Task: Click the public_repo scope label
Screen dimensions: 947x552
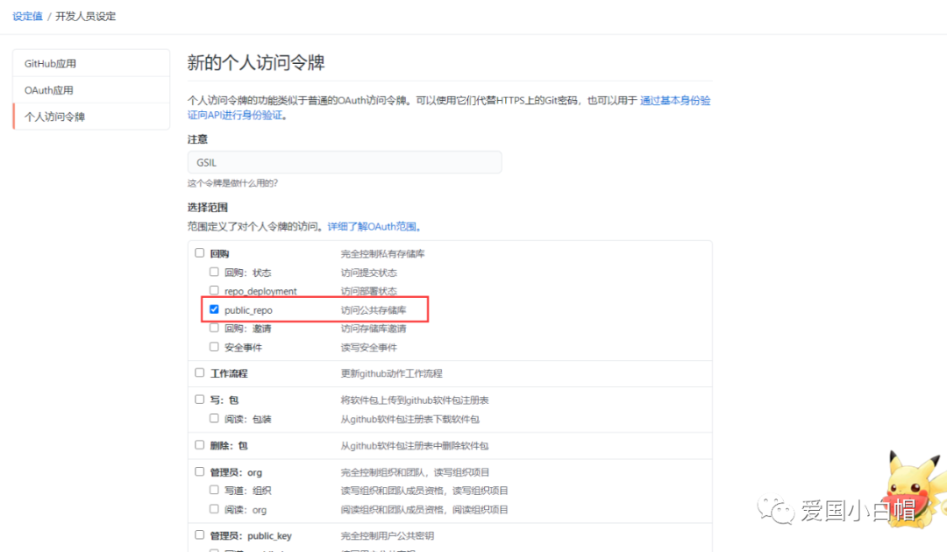Action: pyautogui.click(x=248, y=310)
